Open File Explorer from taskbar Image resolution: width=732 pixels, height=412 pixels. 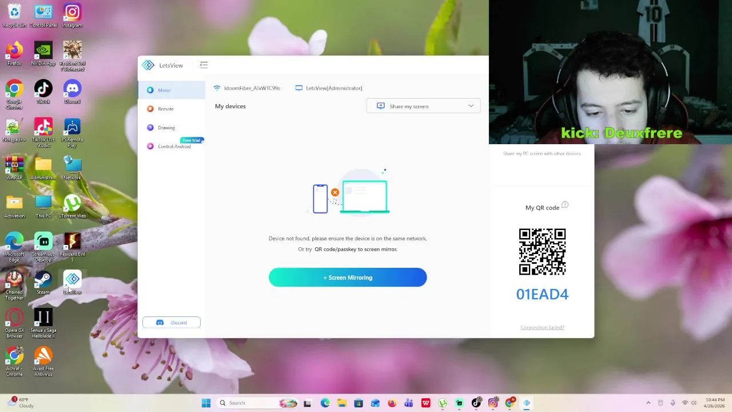point(341,403)
